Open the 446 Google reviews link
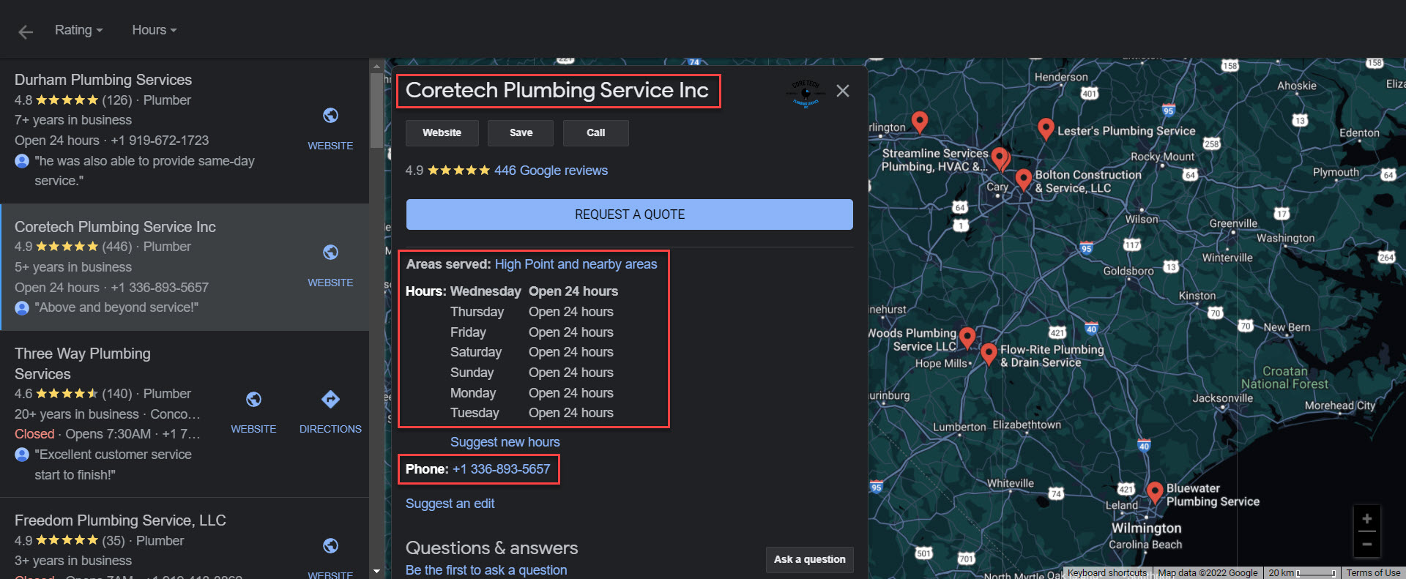 click(x=551, y=171)
